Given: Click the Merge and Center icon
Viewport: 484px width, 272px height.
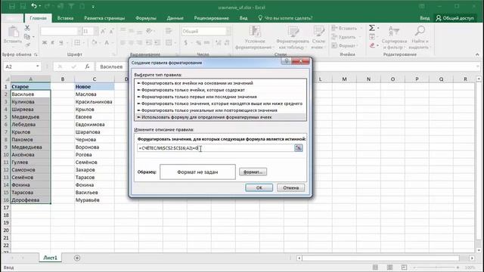Looking at the screenshot, I should [169, 42].
